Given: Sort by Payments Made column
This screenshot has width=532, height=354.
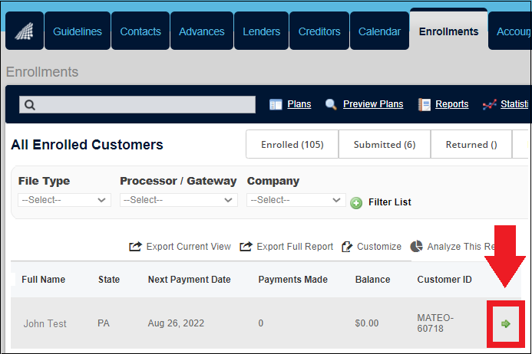Looking at the screenshot, I should pyautogui.click(x=292, y=280).
